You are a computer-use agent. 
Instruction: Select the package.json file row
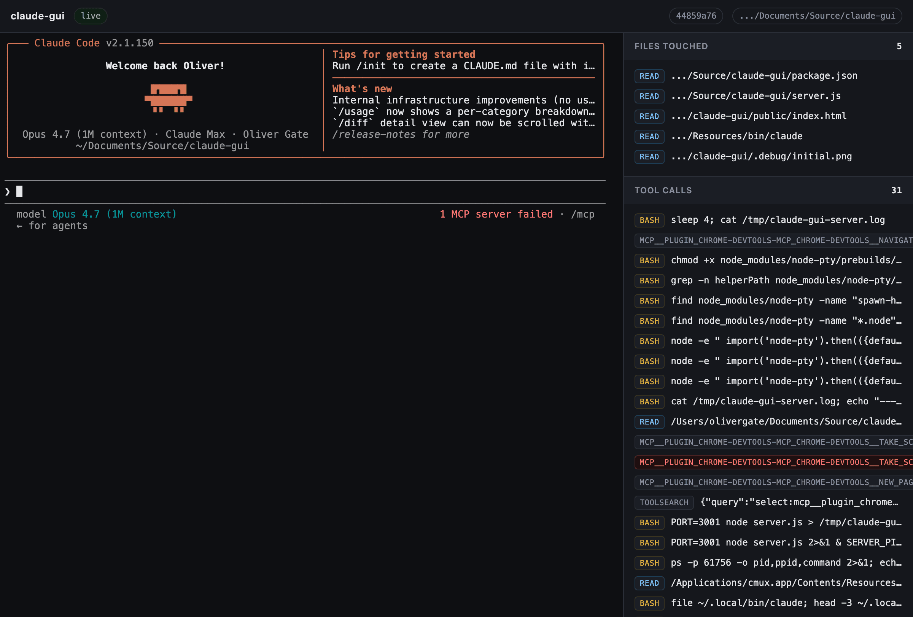(768, 76)
